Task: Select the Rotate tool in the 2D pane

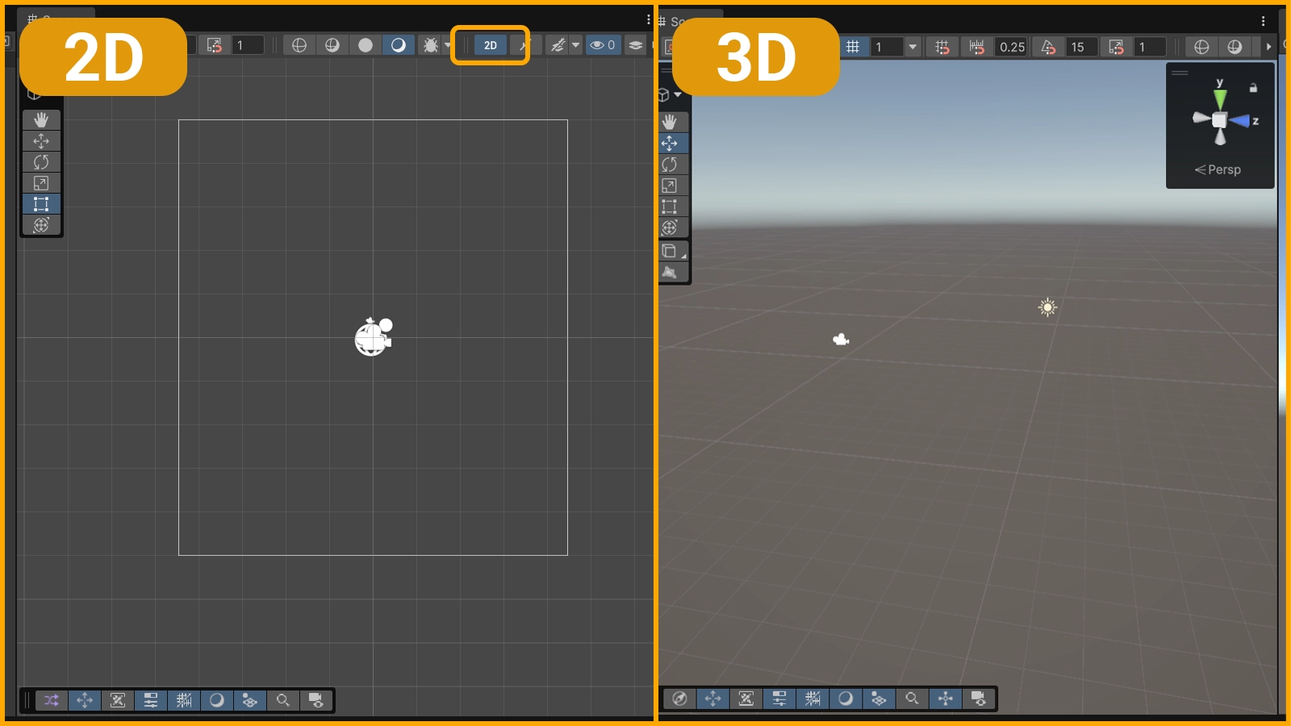Action: coord(41,161)
